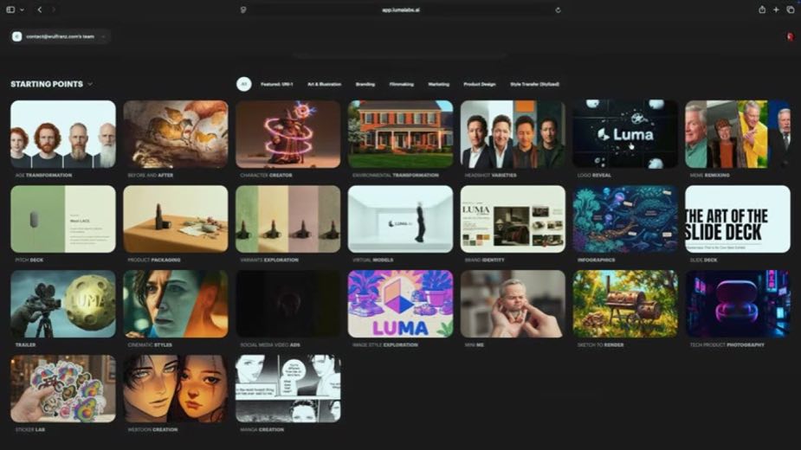Open the Manga Creation thumbnail

[x=288, y=389]
